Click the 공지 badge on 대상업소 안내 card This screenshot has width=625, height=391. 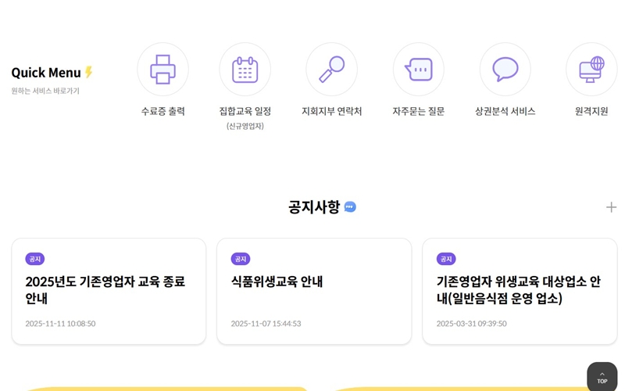click(x=446, y=259)
